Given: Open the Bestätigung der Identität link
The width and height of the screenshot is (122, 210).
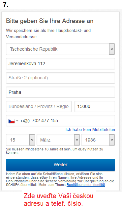Looking at the screenshot, I should click(x=86, y=185).
